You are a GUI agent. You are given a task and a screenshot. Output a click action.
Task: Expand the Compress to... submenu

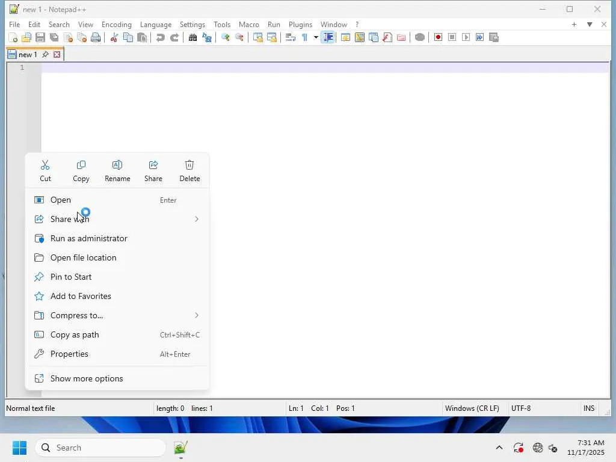point(117,315)
